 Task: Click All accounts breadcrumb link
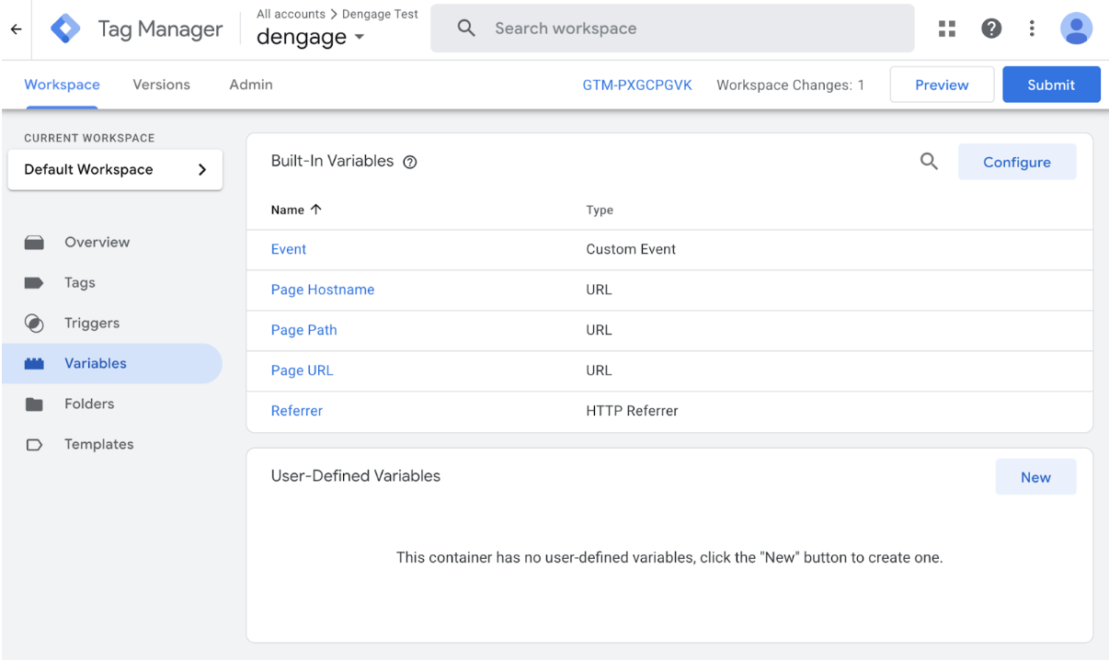click(x=291, y=14)
